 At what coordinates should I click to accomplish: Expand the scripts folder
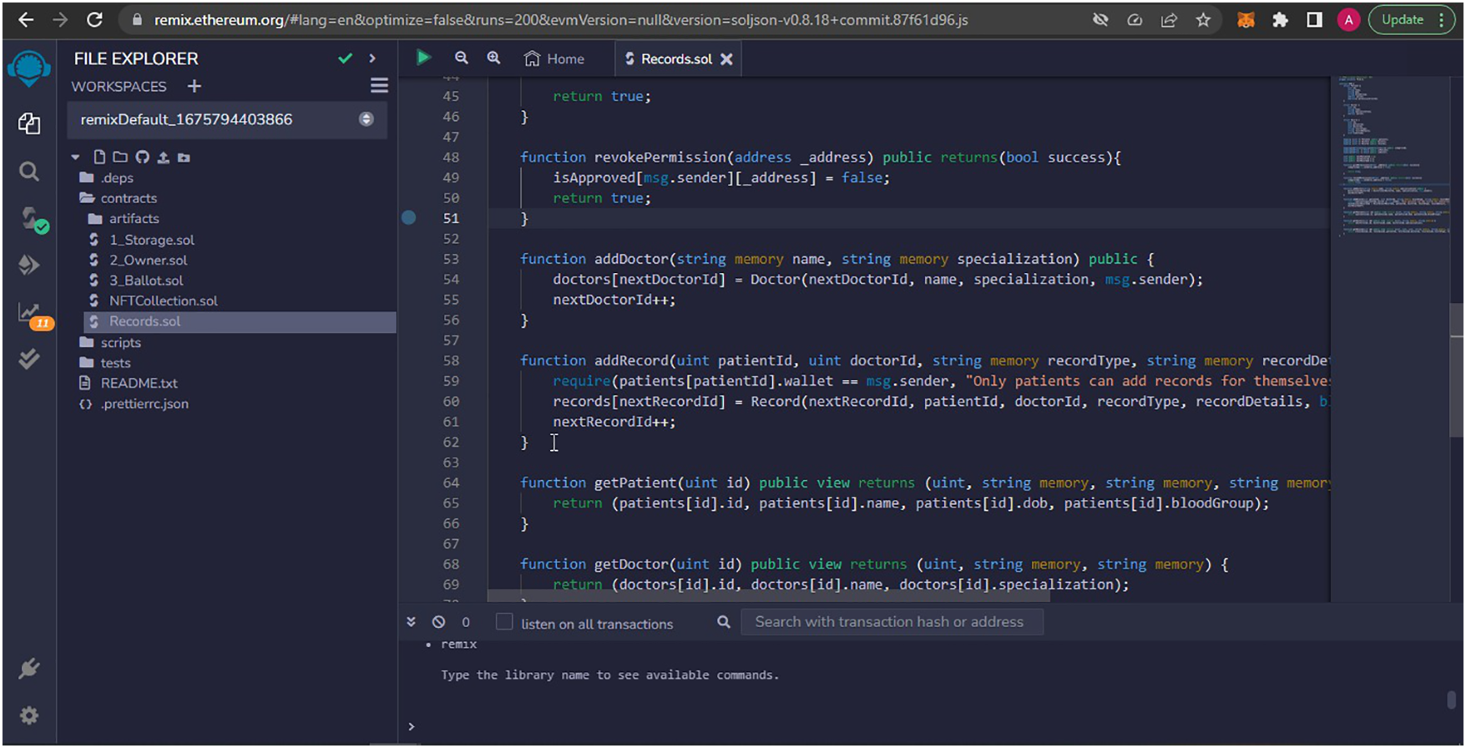pos(120,342)
